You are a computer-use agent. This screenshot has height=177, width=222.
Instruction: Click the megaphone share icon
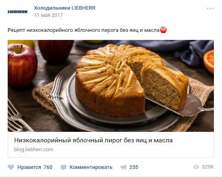point(123,167)
